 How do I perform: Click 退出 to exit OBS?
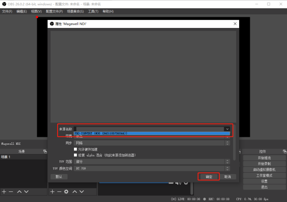(264, 187)
